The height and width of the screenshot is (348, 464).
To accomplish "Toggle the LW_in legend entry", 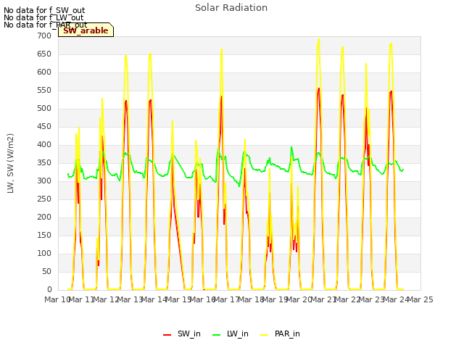I will (x=231, y=333).
